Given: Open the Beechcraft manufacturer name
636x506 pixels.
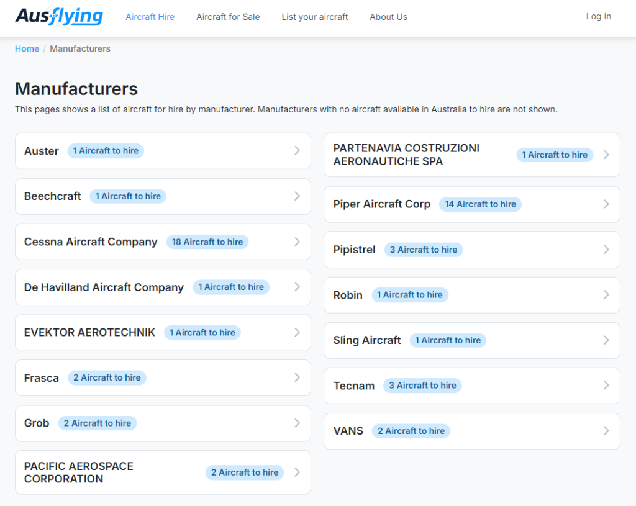Looking at the screenshot, I should [x=53, y=196].
